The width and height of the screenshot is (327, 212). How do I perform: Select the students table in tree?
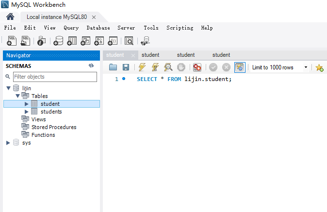51,112
